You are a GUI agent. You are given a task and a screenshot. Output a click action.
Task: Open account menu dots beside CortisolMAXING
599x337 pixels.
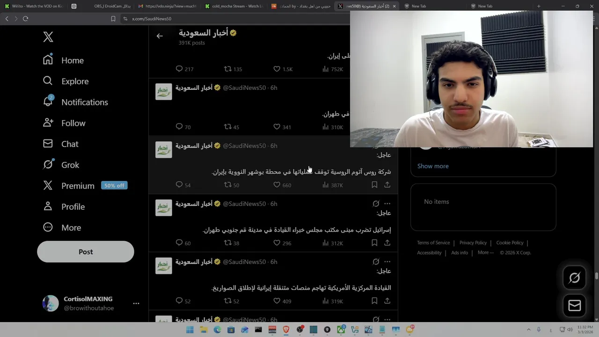coord(136,303)
